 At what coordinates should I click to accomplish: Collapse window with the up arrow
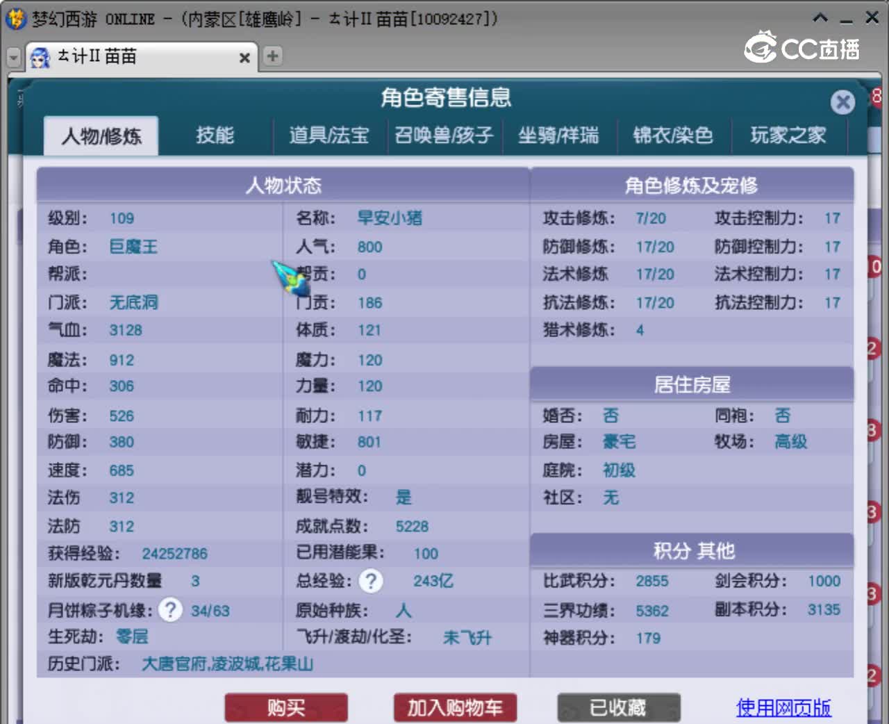820,17
